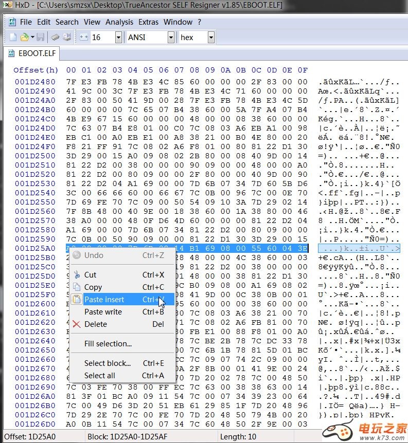Screen dimensions: 408x443
Task: Open the Extras menu
Action: pos(149,22)
